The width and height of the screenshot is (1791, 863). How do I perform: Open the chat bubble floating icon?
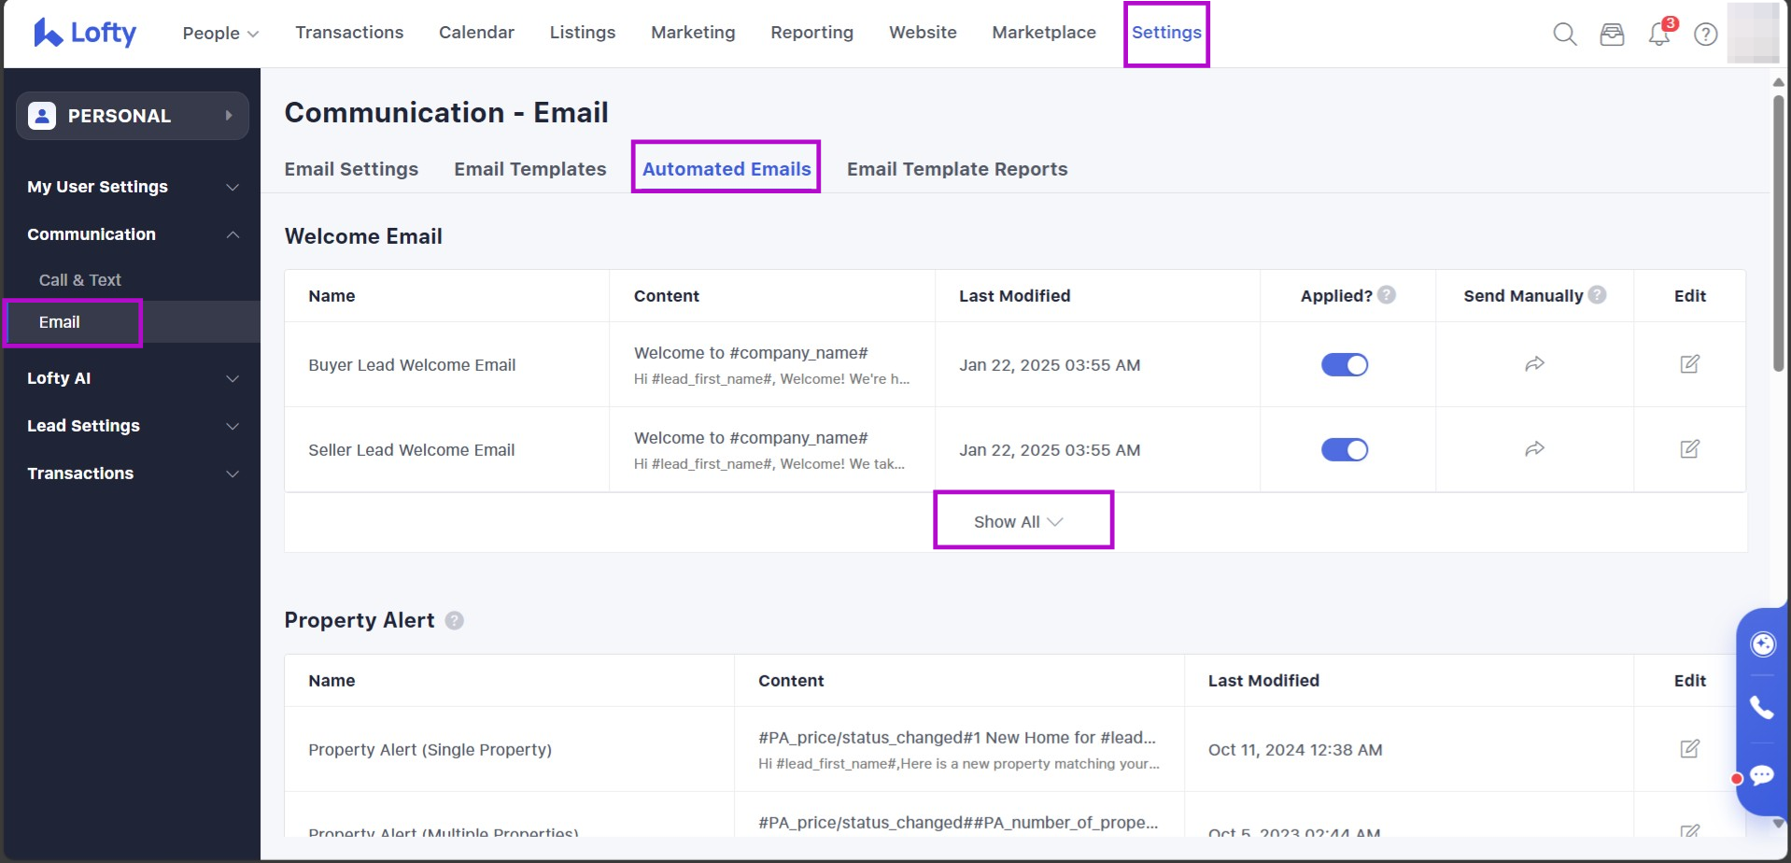coord(1761,775)
